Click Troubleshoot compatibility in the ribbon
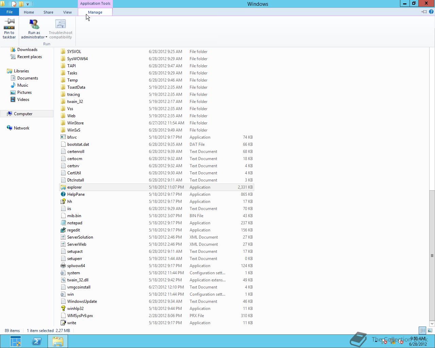Viewport: 435px width, 348px height. click(60, 29)
